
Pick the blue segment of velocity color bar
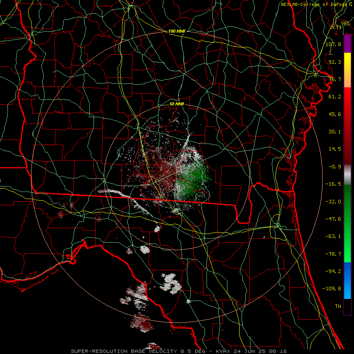(347, 280)
